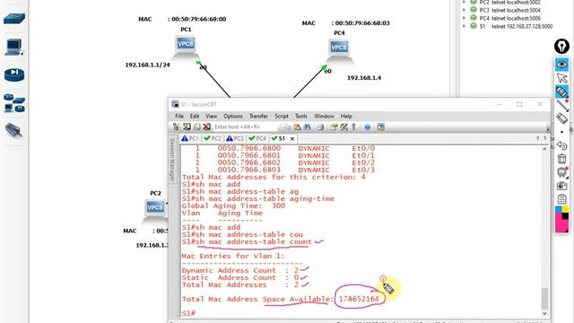The image size is (574, 323).
Task: Click the Quick Connect icon in SecureCRT toolbar
Action: (187, 127)
